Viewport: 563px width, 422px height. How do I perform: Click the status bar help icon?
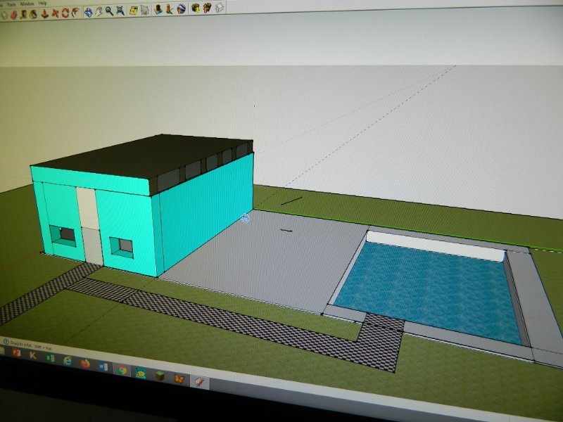pyautogui.click(x=6, y=342)
